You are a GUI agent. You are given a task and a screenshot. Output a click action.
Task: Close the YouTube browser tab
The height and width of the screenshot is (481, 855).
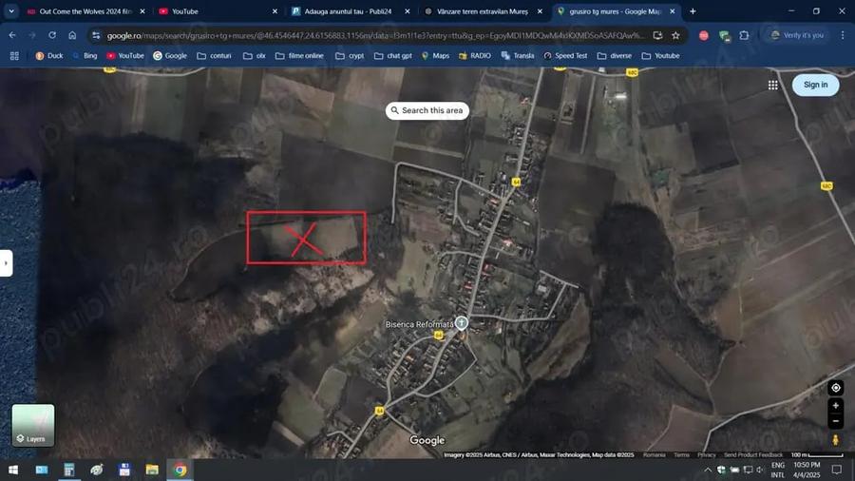275,10
